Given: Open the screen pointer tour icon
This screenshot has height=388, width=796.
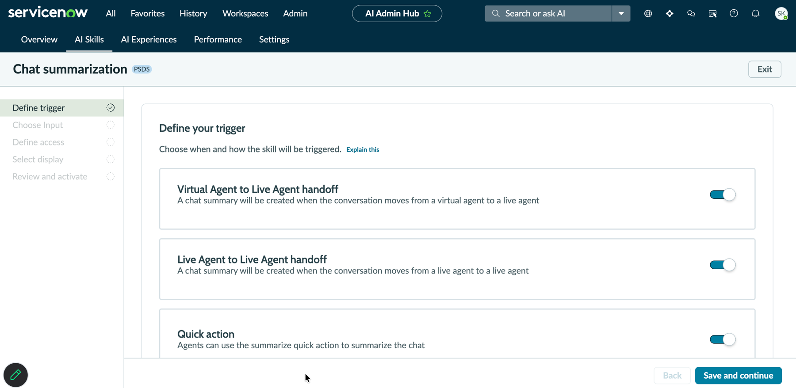Looking at the screenshot, I should click(x=712, y=14).
